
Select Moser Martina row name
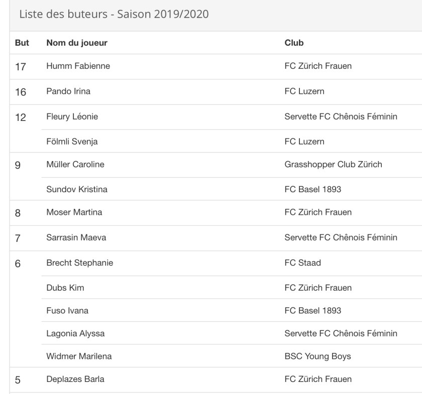click(x=74, y=212)
